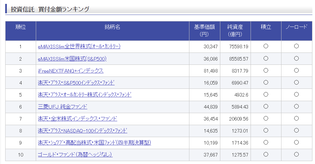315x164 pixels.
Task: Click the ゴールド・ファンド(為替ヘッジなし) link
Action: point(75,155)
